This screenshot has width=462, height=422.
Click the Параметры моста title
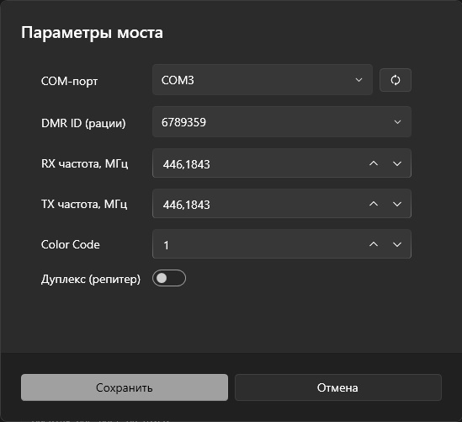[x=92, y=33]
